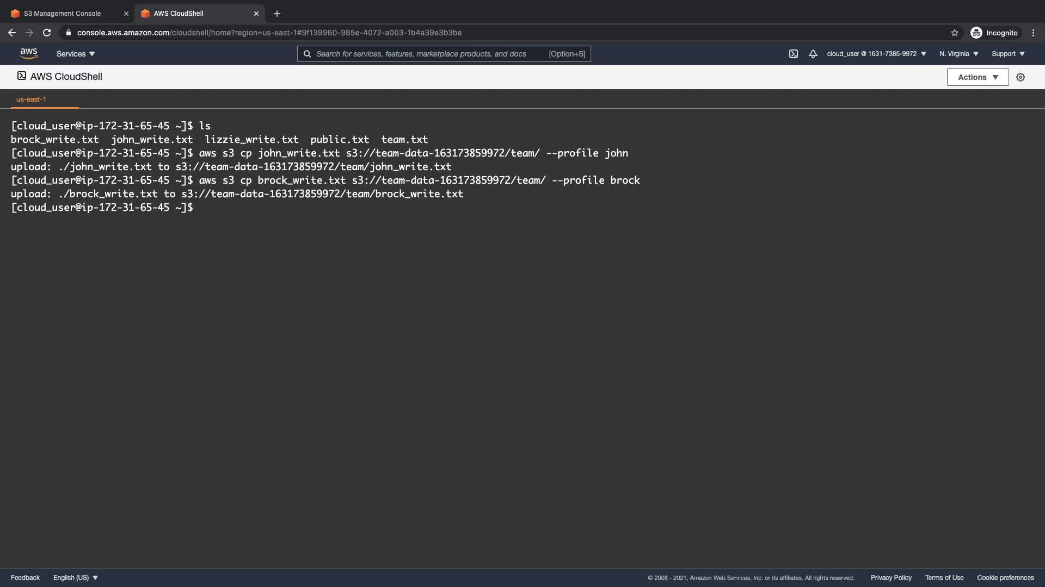Expand the Support menu
Screen dimensions: 1045x587
1008,54
